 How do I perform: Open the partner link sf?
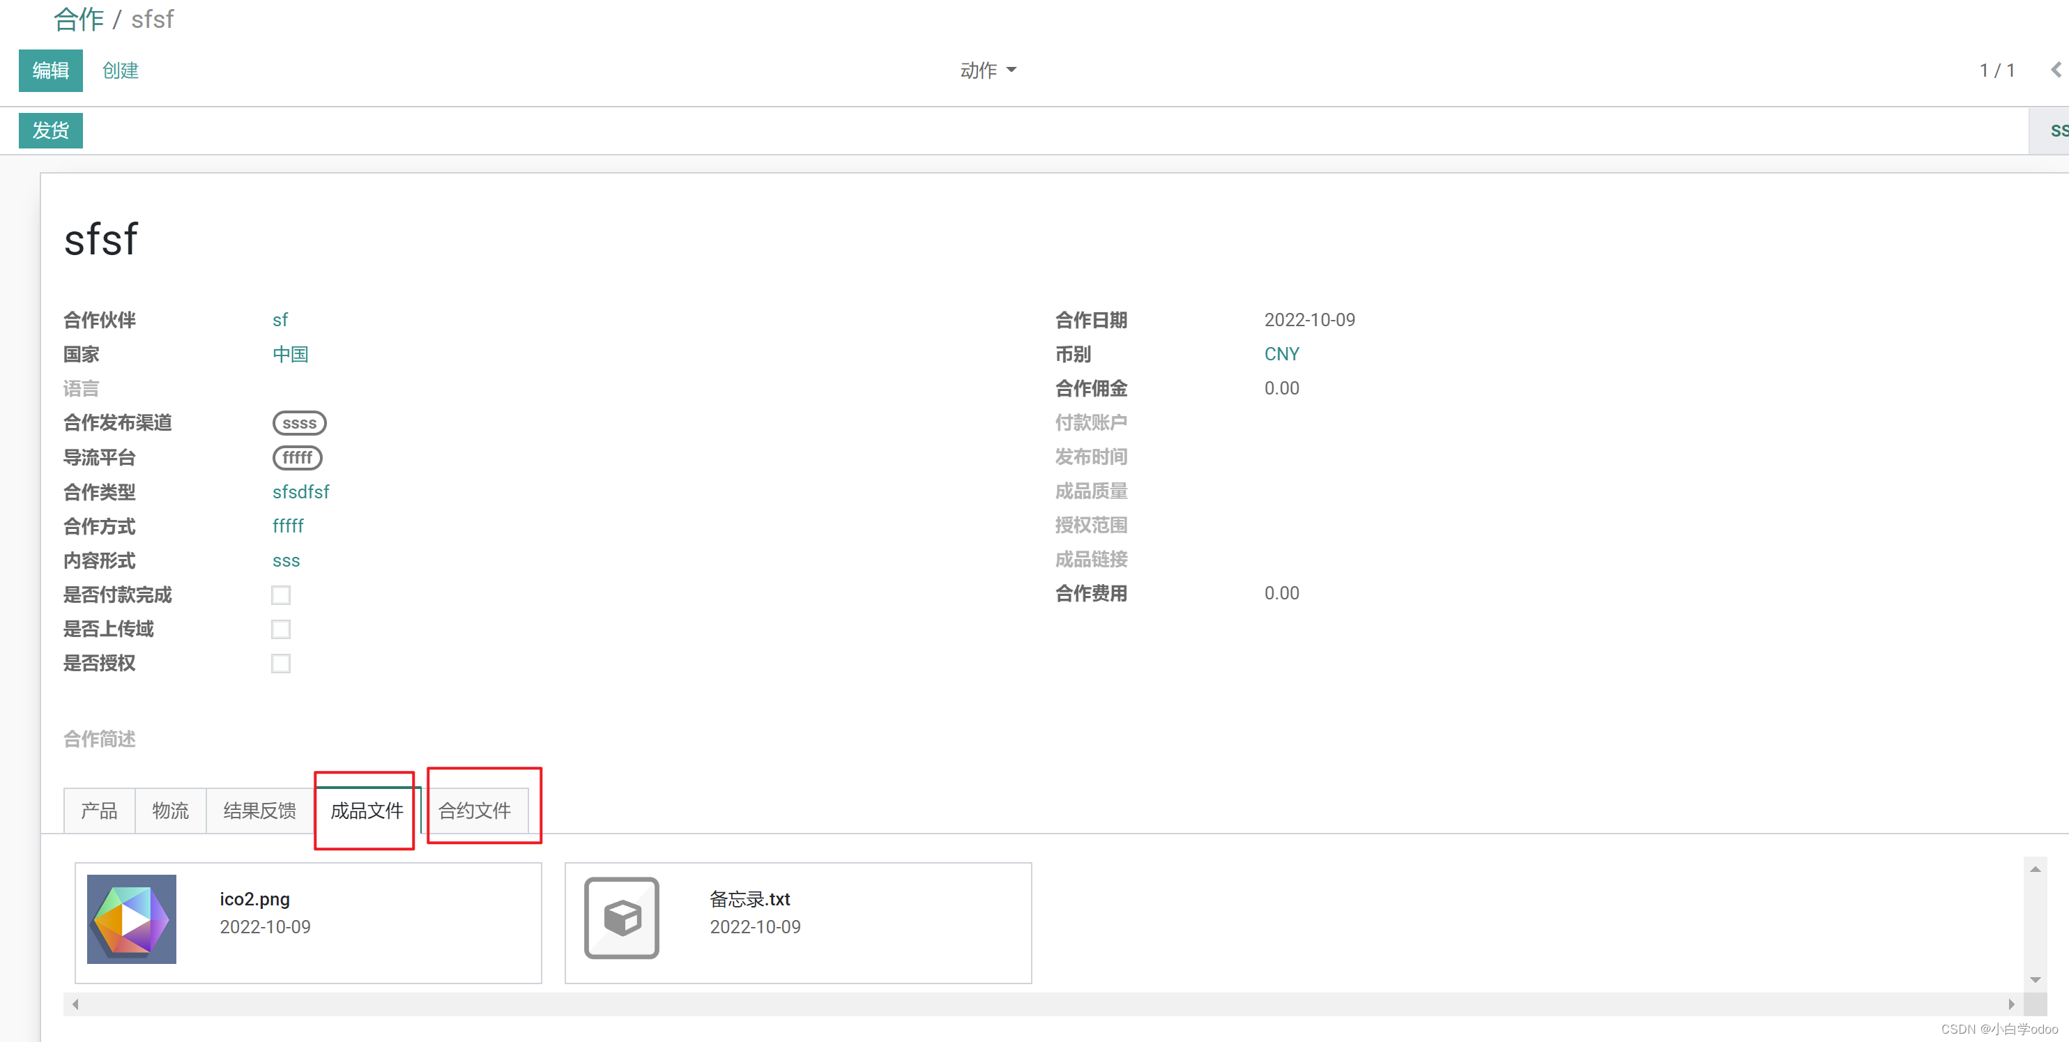click(280, 319)
